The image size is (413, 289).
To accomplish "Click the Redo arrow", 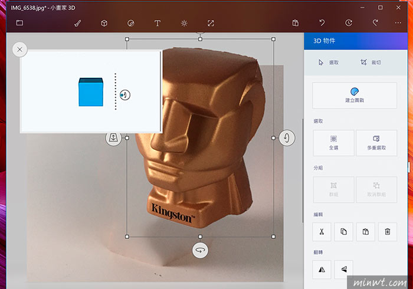I will tap(375, 23).
